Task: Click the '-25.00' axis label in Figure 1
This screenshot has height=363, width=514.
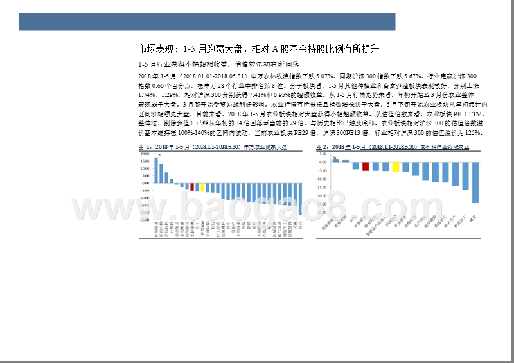Action: [x=144, y=220]
